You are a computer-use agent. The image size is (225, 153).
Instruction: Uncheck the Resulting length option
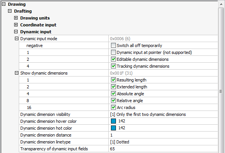click(x=113, y=80)
